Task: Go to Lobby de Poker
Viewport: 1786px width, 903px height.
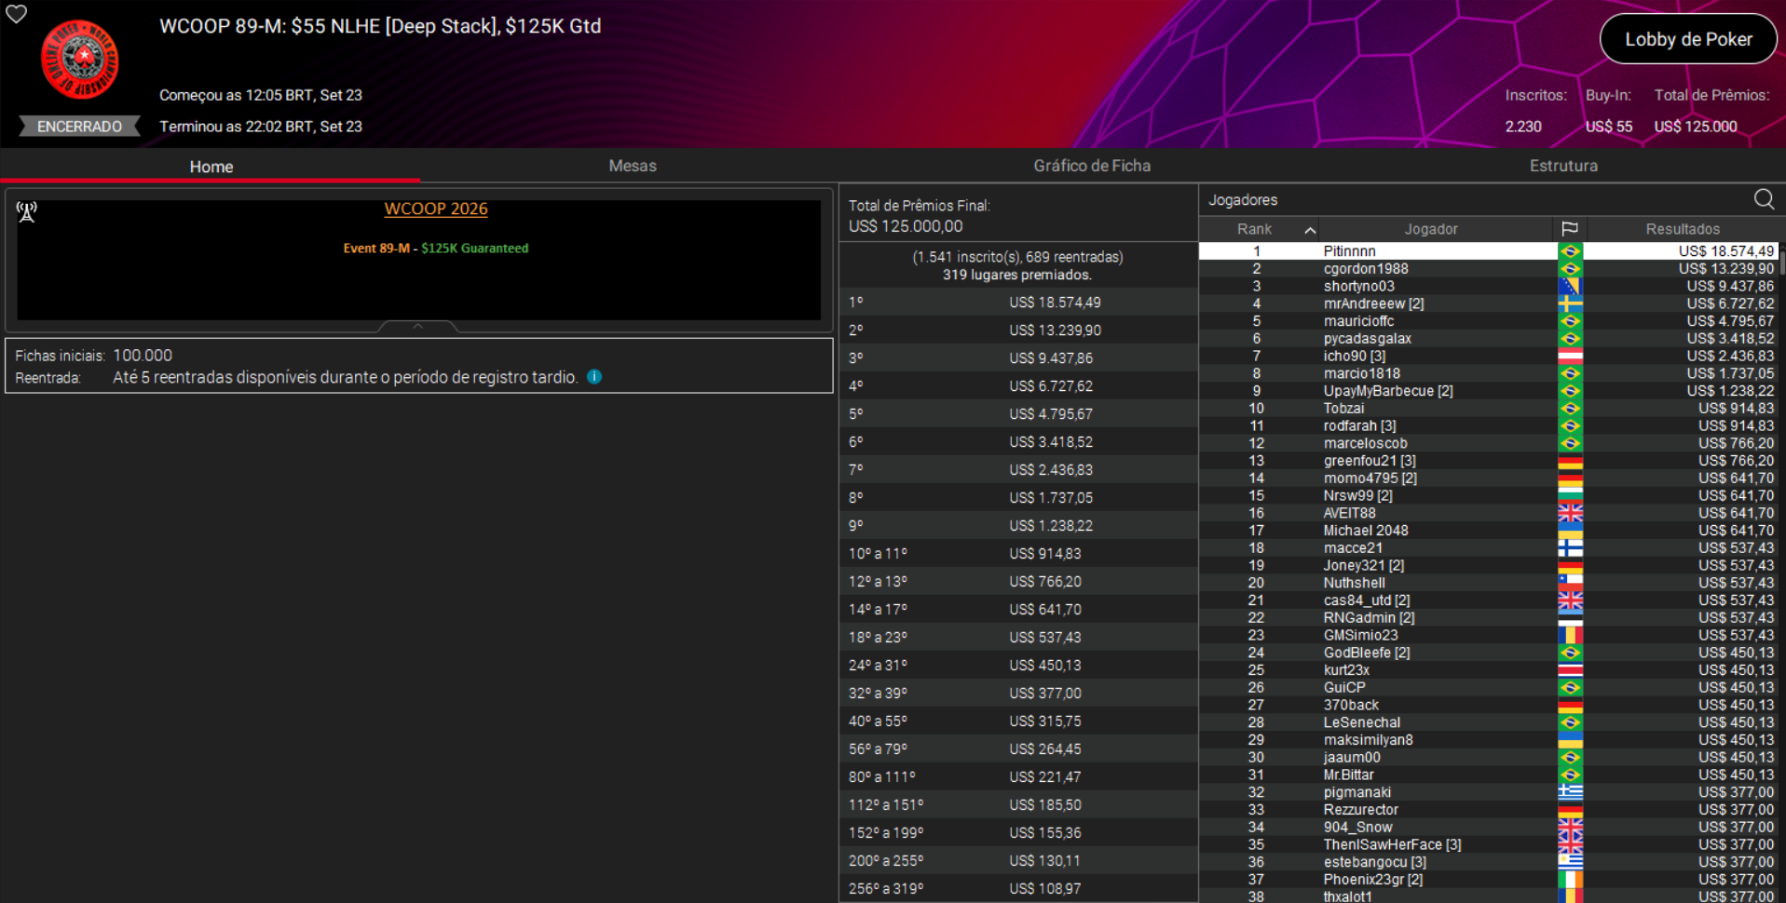Action: point(1688,39)
